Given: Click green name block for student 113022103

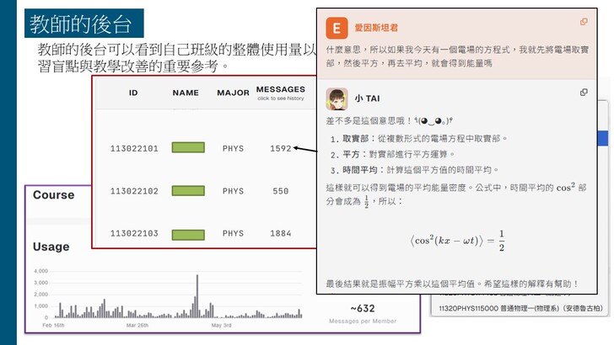Looking at the screenshot, I should pos(188,233).
